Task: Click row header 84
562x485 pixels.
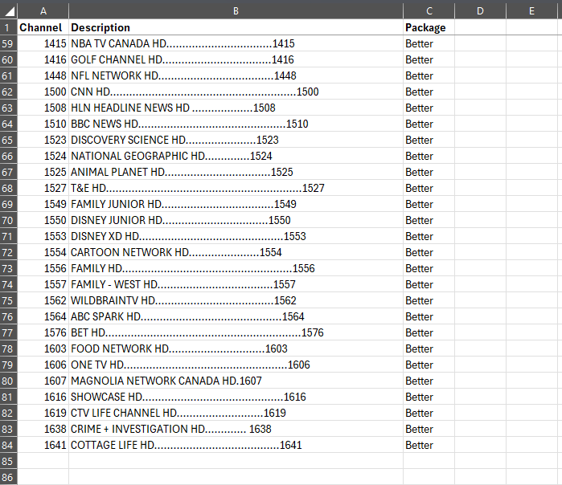Action: (x=8, y=445)
